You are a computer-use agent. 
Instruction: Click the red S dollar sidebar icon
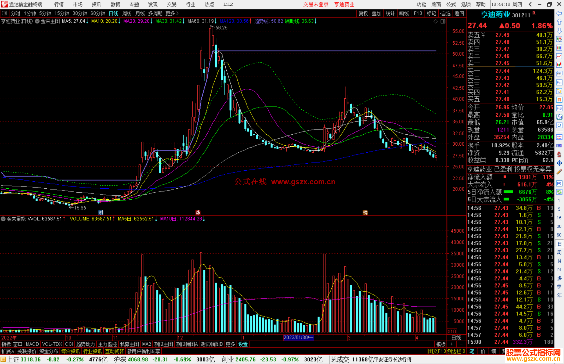(559, 154)
